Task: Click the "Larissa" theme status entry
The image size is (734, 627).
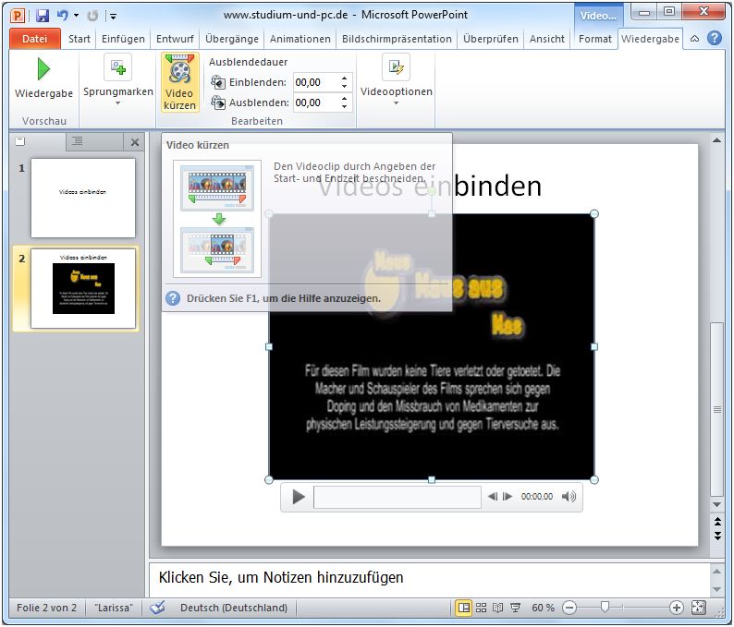Action: [114, 608]
